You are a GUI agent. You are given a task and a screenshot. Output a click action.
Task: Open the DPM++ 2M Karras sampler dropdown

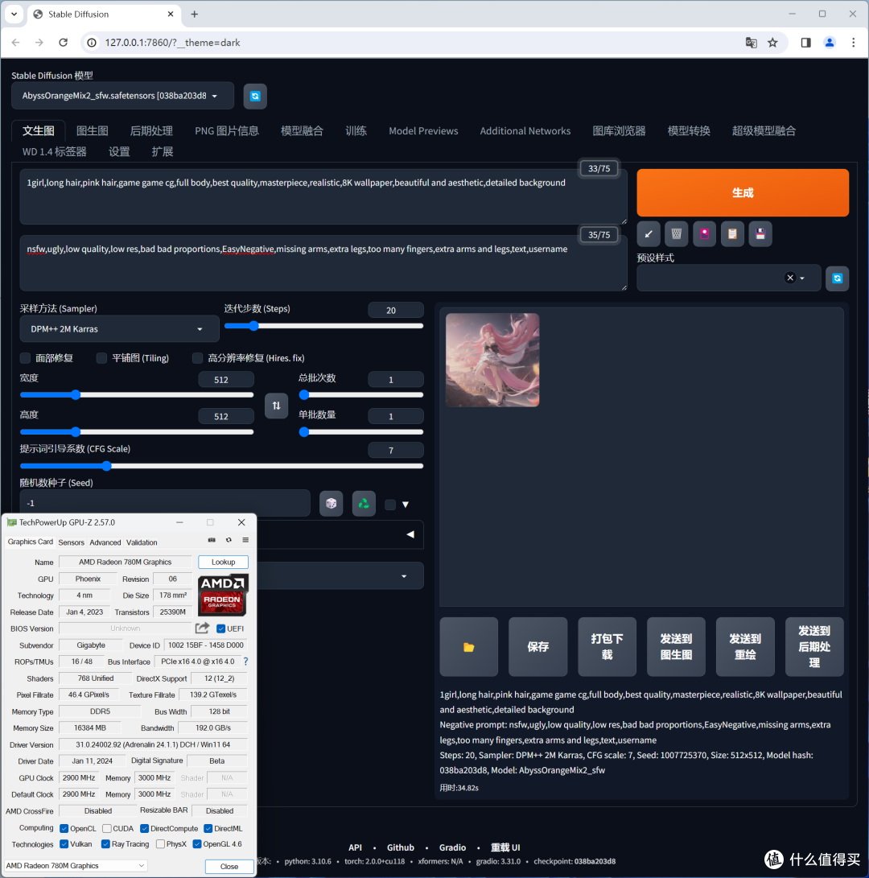click(x=119, y=329)
